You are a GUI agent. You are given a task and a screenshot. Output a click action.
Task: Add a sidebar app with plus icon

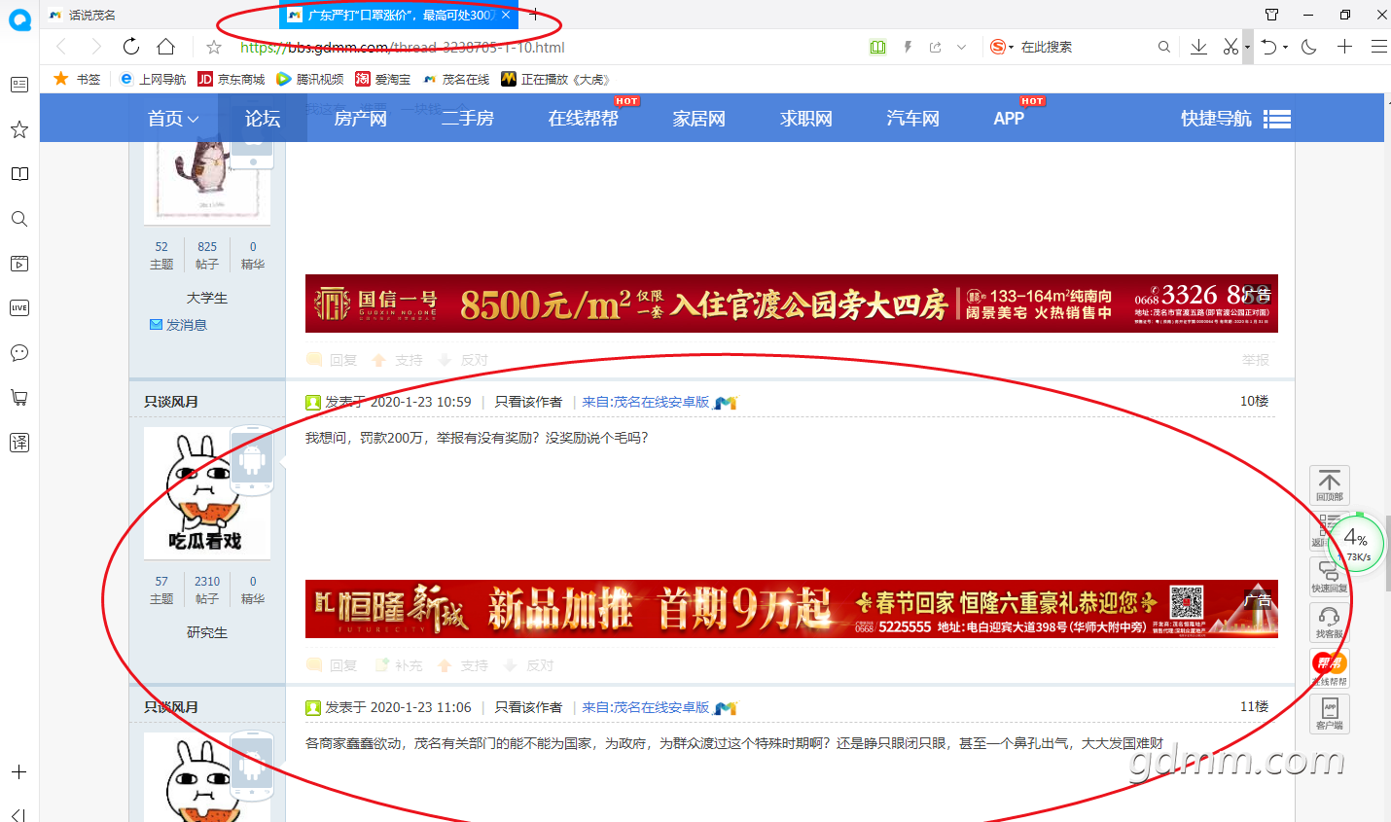19,771
